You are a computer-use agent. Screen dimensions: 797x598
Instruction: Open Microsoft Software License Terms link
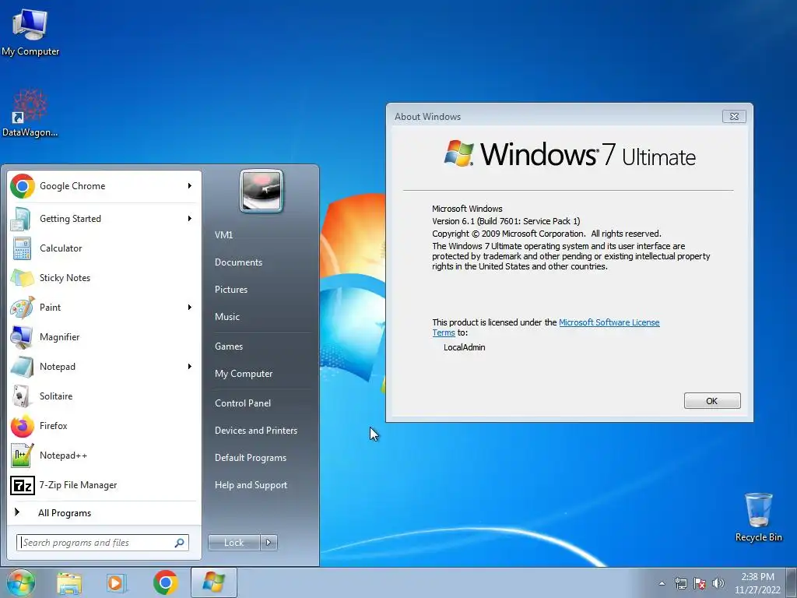pos(609,322)
